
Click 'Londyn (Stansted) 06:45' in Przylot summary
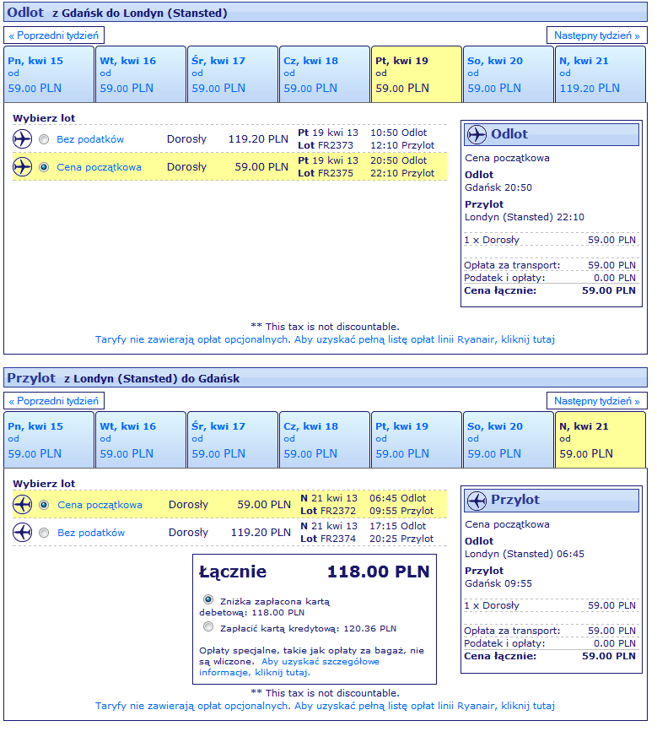click(525, 554)
